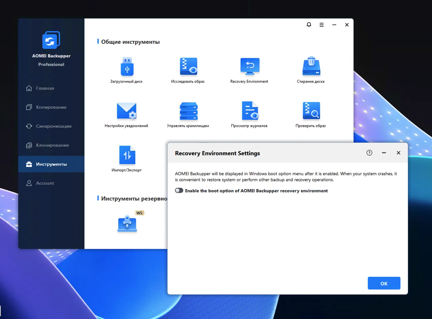Close the AOMEI Backupper main window
The image size is (432, 319).
pos(347,25)
